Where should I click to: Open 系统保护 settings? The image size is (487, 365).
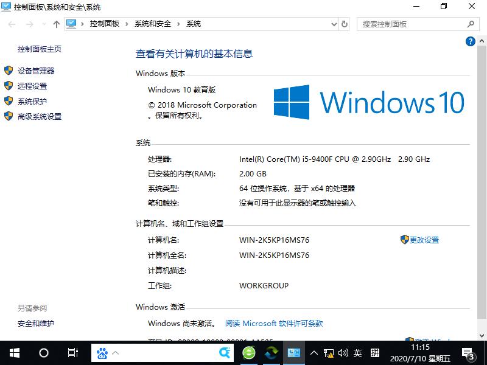click(32, 101)
